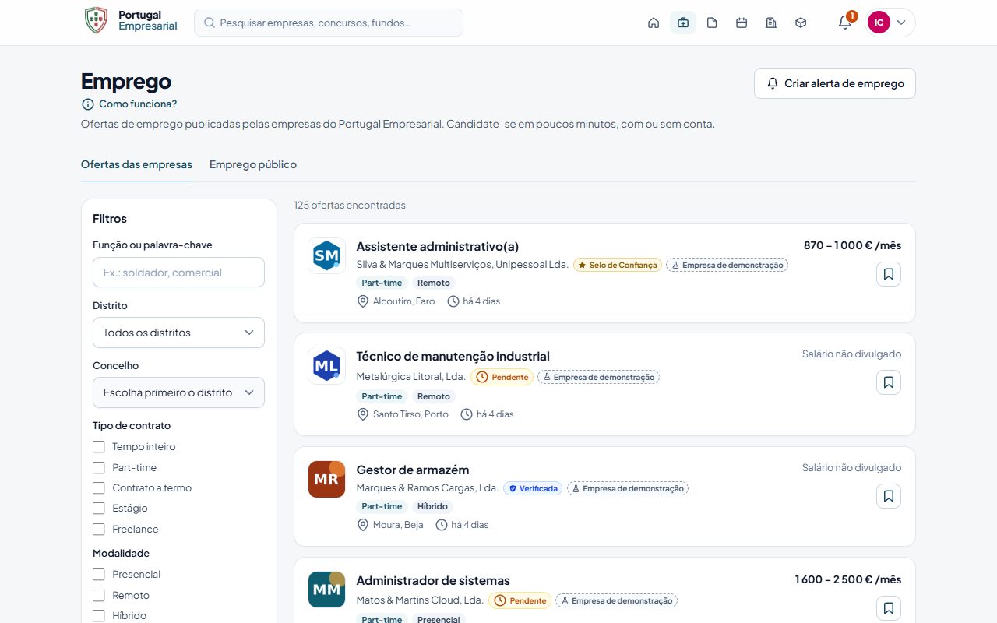Viewport: 997px width, 623px height.
Task: Open the Assistente administrativo(a) job title
Action: tap(437, 246)
